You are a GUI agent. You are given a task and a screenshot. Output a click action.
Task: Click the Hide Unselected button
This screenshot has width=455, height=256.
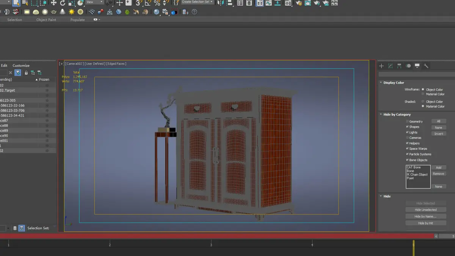tap(425, 210)
